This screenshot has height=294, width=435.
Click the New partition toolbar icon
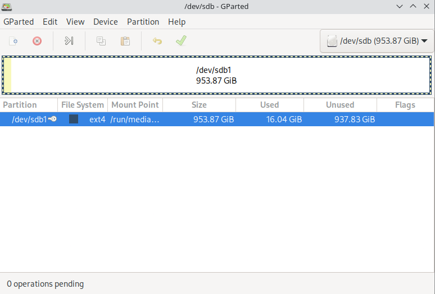[x=13, y=41]
